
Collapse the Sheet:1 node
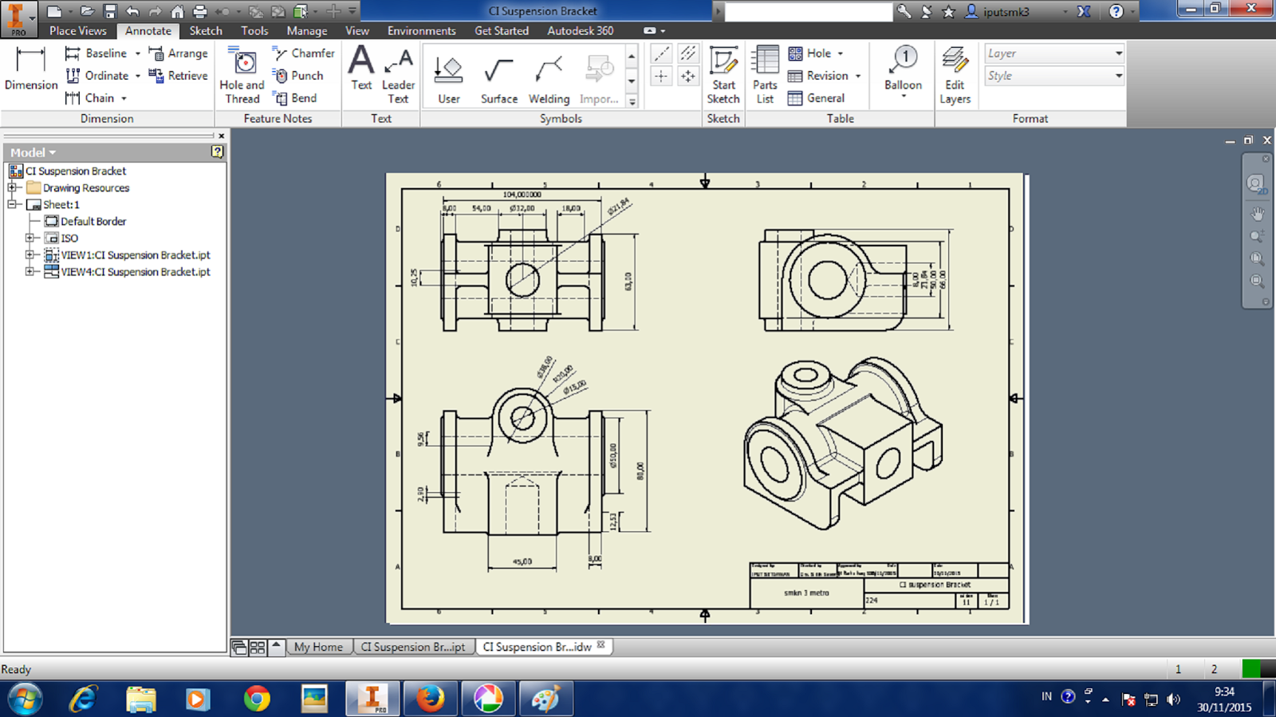click(12, 204)
